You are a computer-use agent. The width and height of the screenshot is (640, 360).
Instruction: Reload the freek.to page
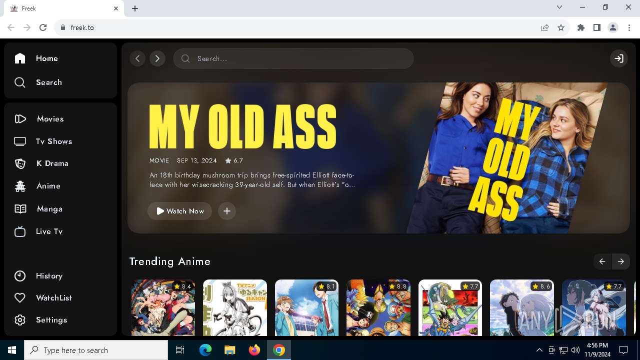[43, 27]
